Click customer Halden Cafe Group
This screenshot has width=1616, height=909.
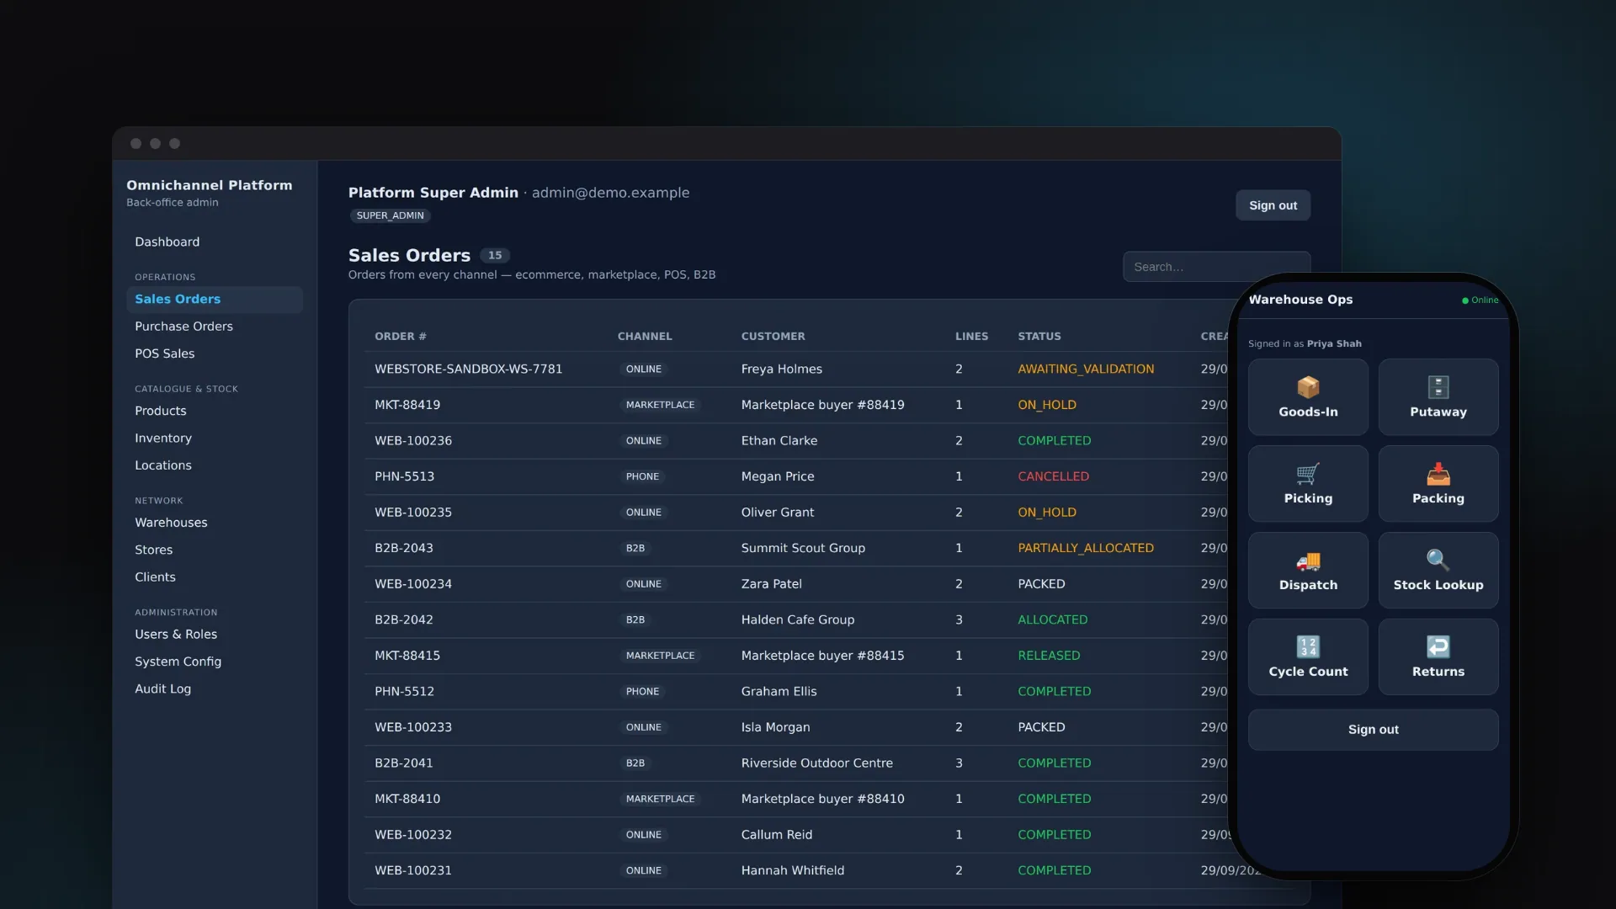point(797,619)
